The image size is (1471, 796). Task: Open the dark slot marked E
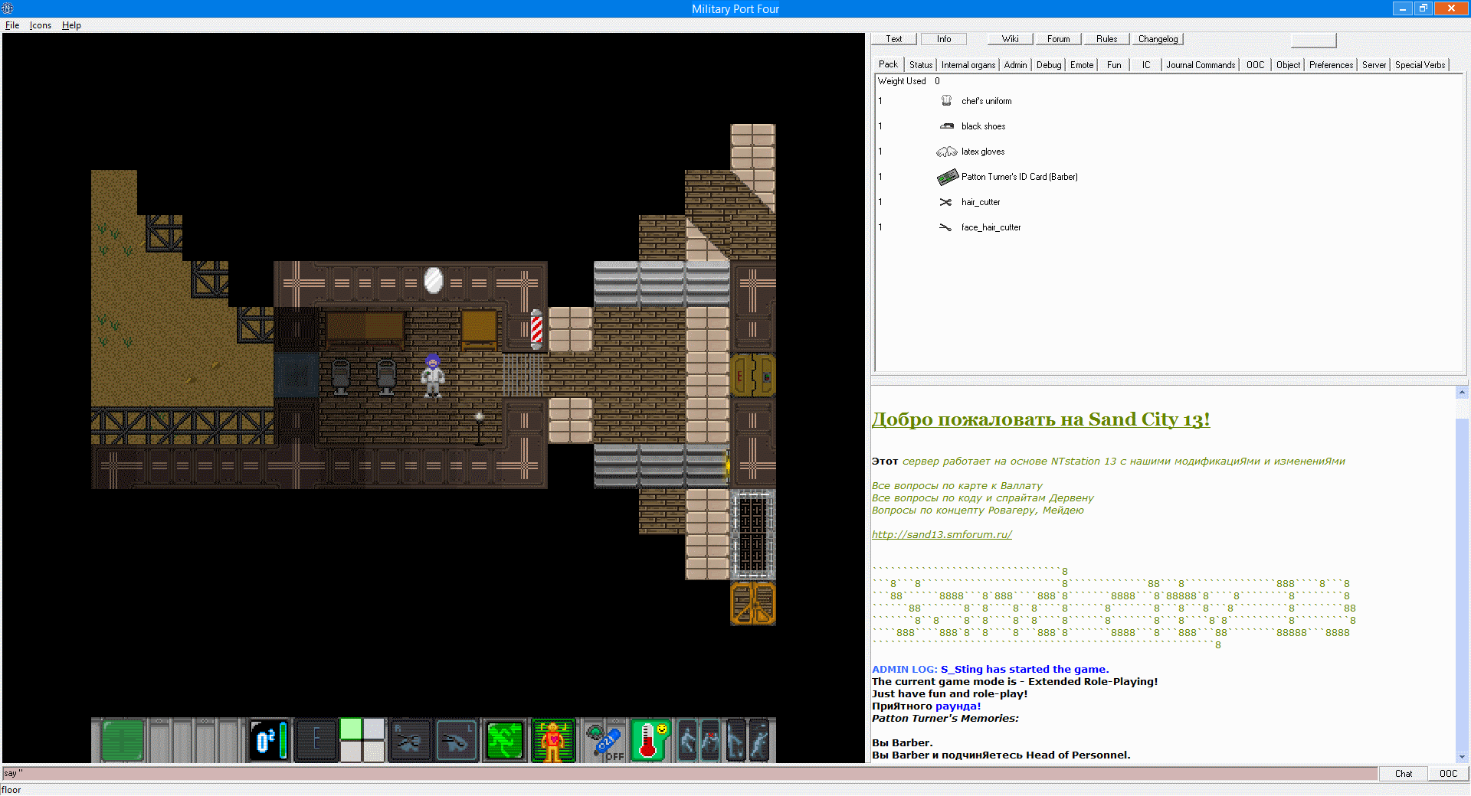(316, 741)
